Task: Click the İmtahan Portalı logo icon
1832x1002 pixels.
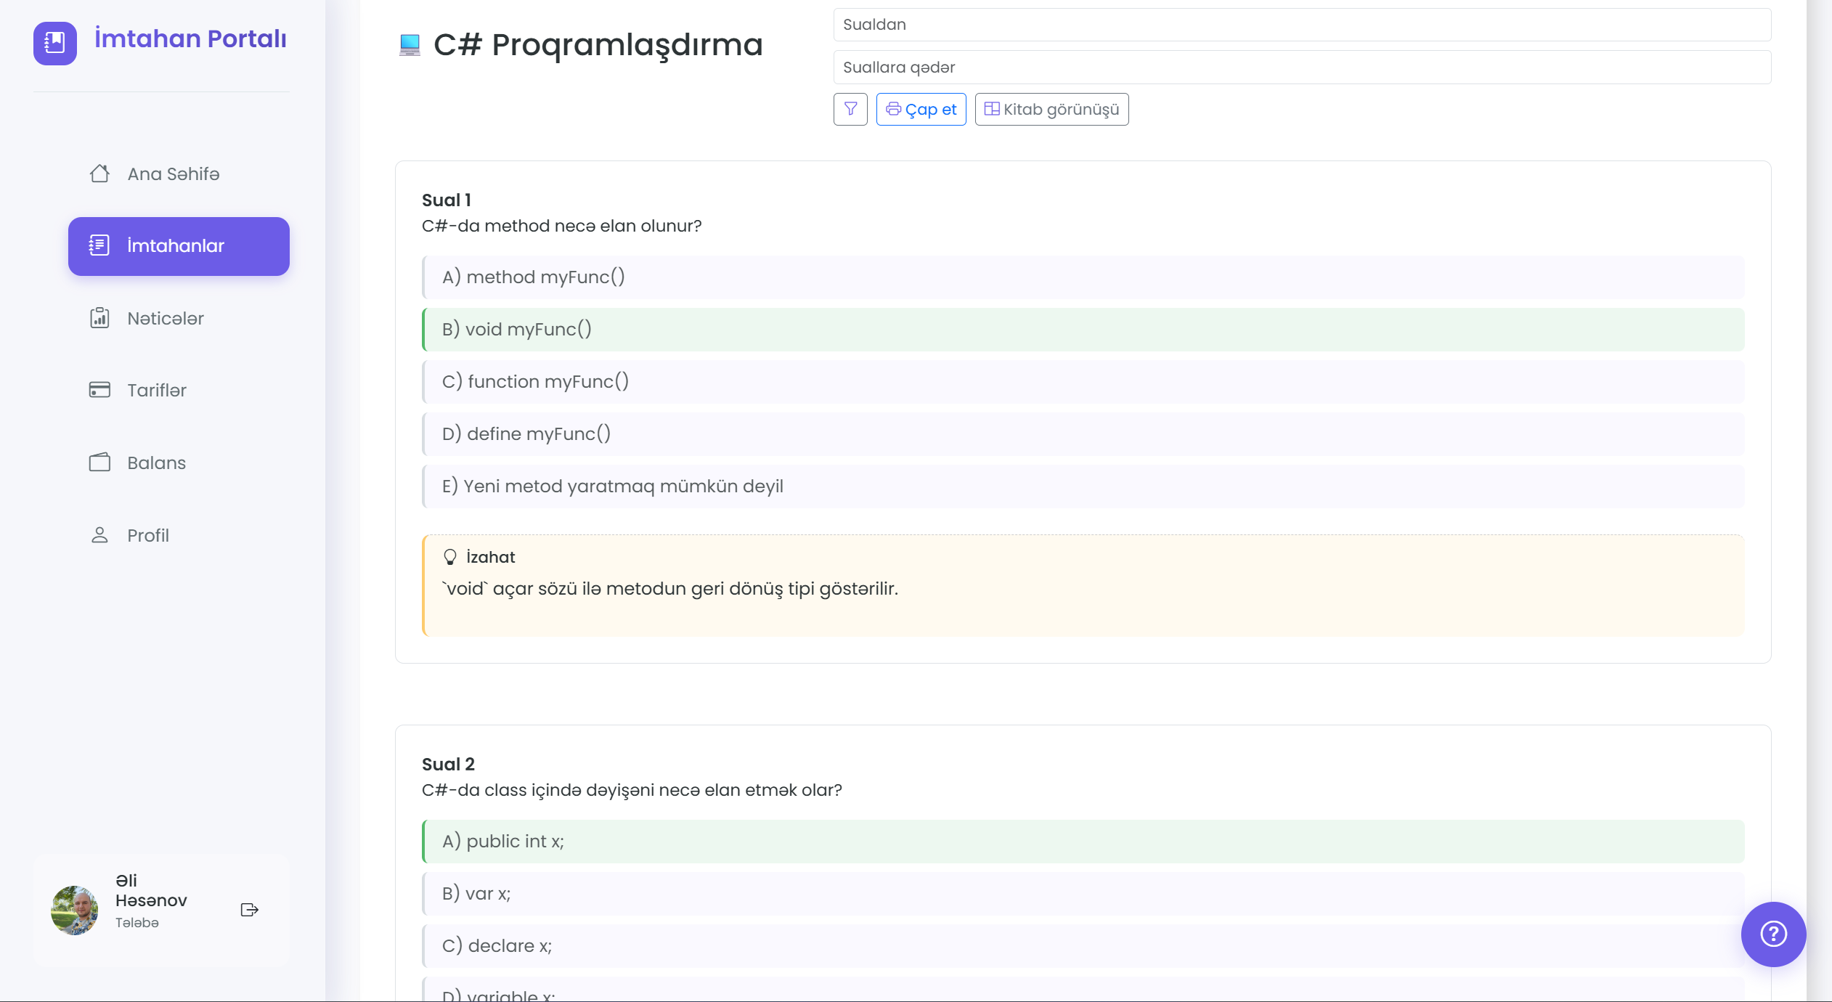Action: coord(55,43)
